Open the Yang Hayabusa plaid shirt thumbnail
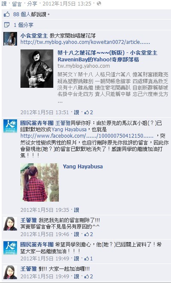Viewport: 171px width, 283px height. click(40, 182)
